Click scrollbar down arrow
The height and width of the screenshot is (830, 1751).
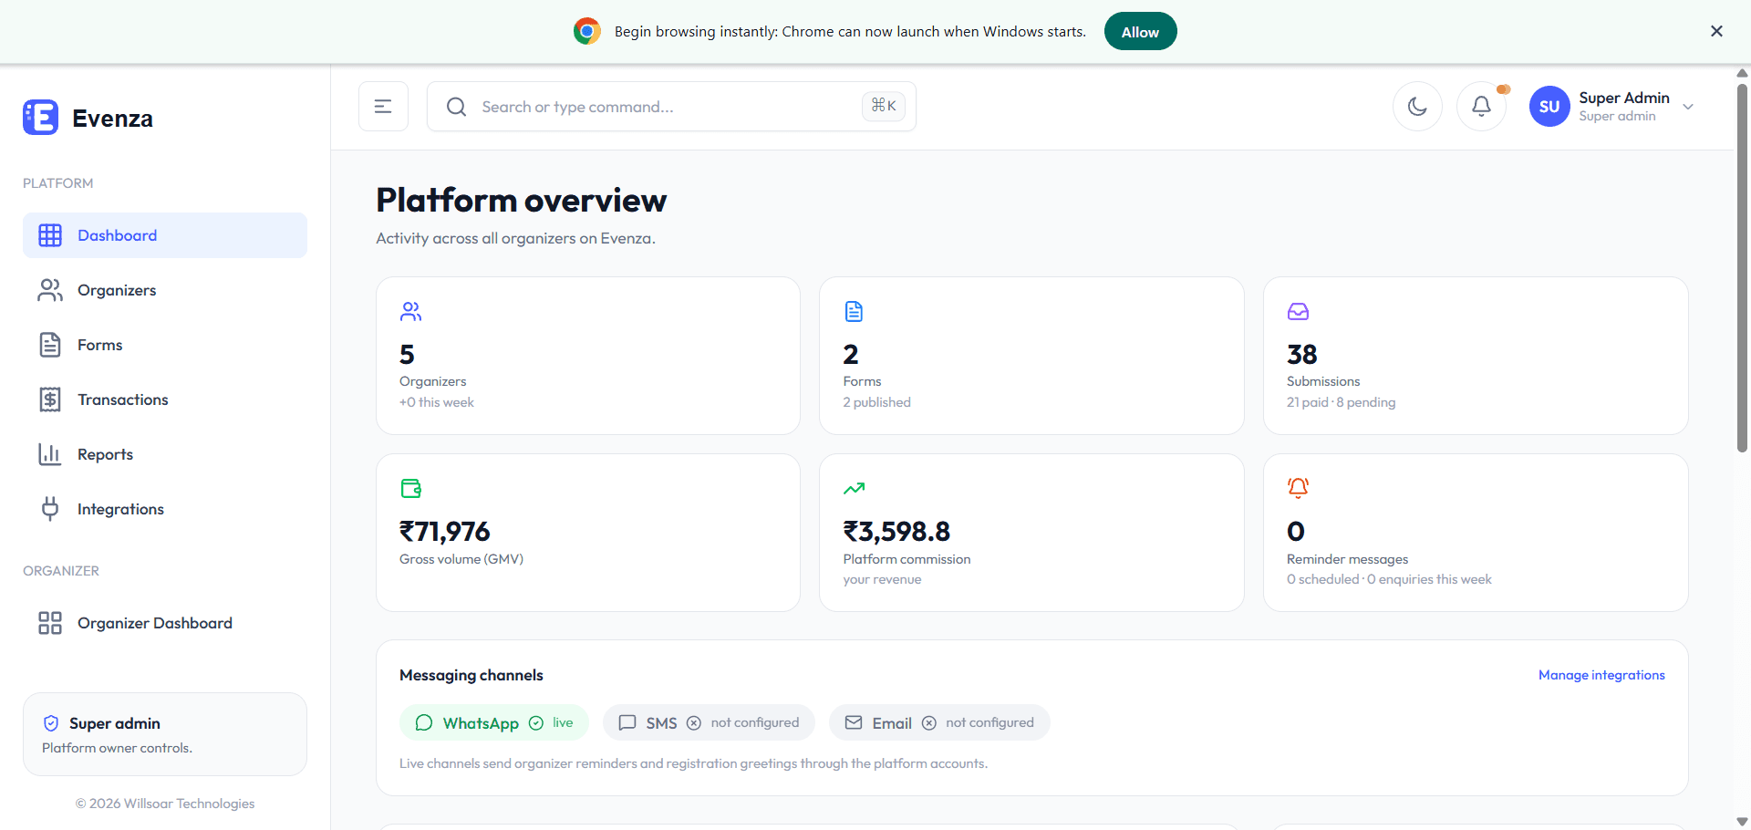pyautogui.click(x=1742, y=822)
